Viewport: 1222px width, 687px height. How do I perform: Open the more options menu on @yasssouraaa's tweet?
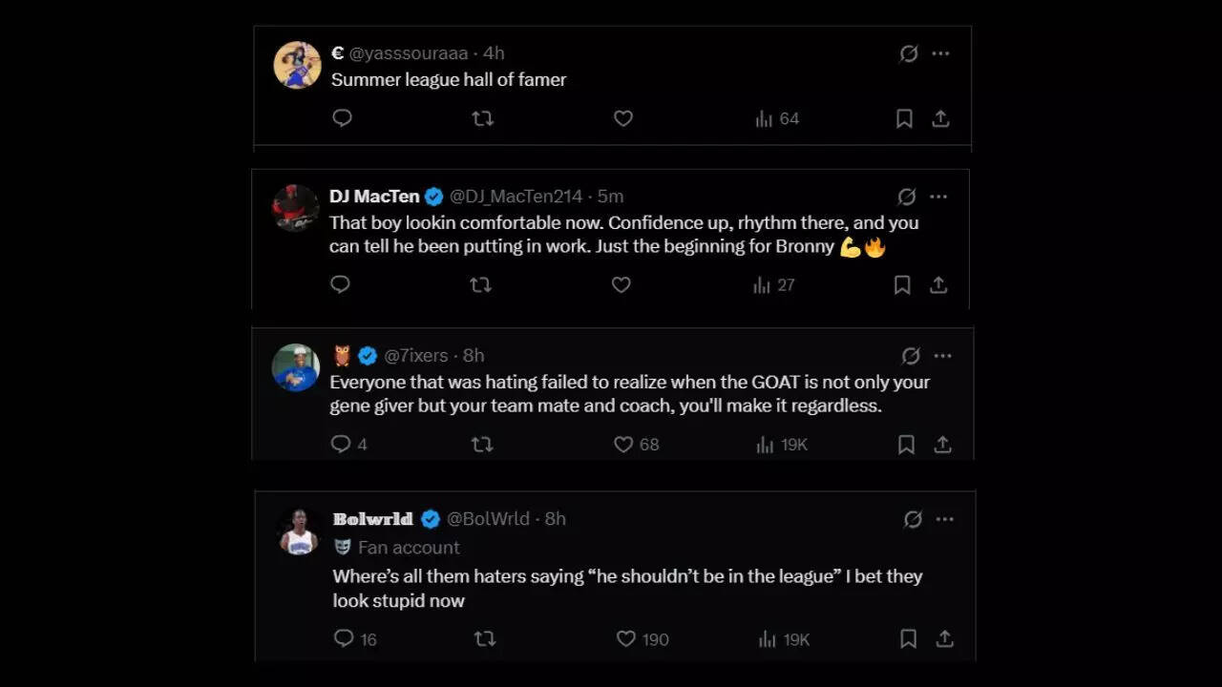pyautogui.click(x=939, y=53)
